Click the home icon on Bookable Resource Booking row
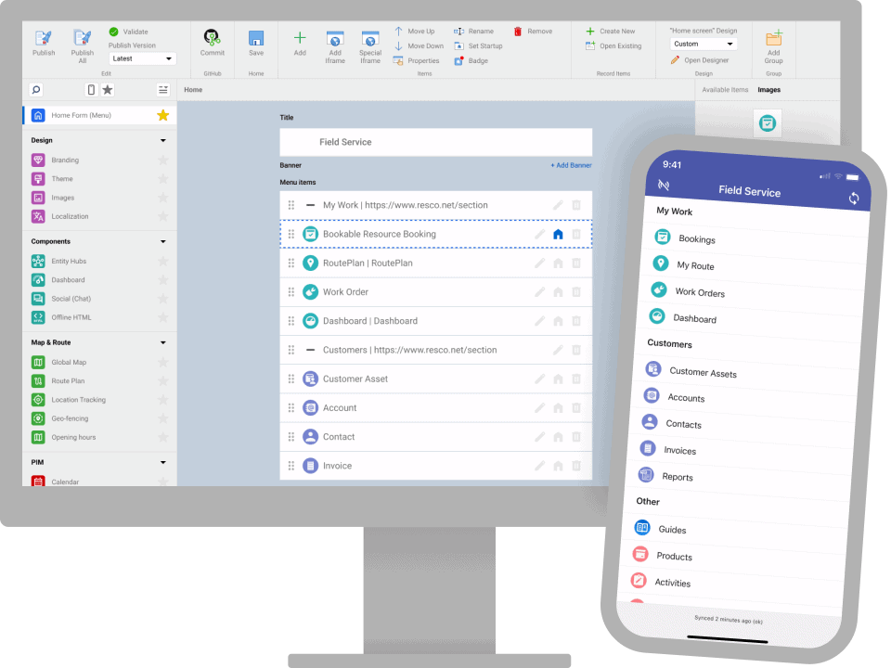The height and width of the screenshot is (668, 891). tap(558, 234)
